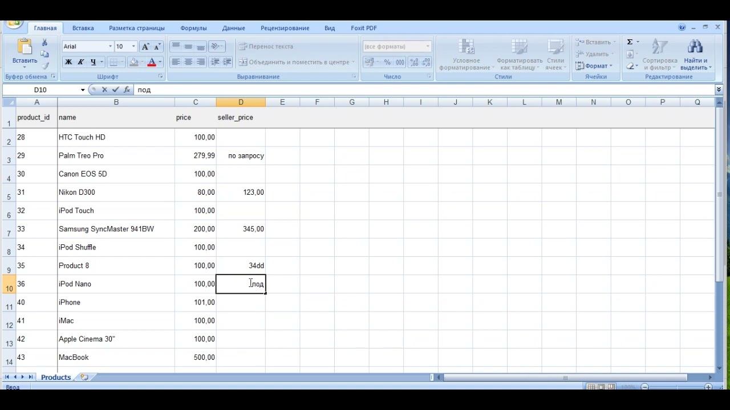Viewport: 730px width, 410px height.
Task: Click the increase indent icon
Action: 227,62
